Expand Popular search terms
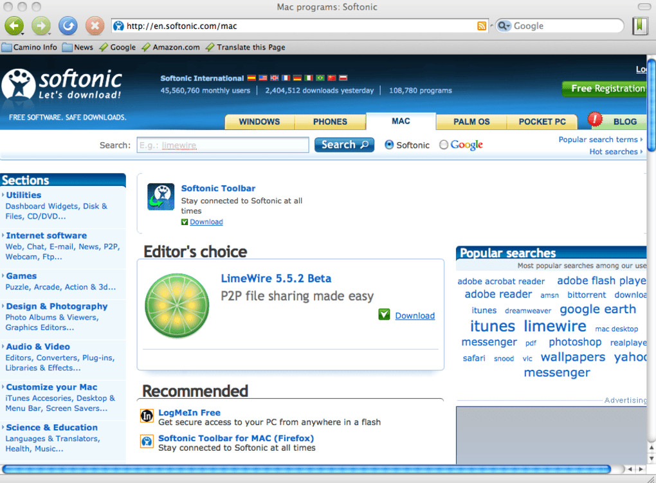 click(x=600, y=140)
